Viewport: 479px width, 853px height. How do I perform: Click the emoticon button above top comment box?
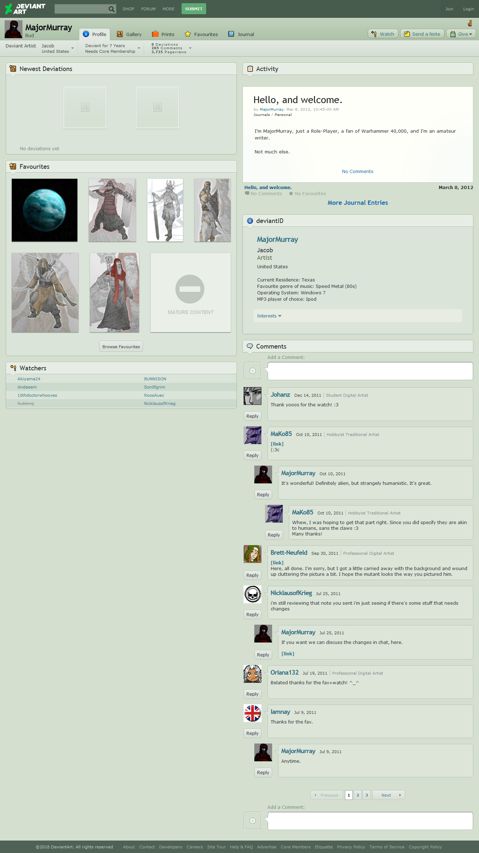(253, 371)
